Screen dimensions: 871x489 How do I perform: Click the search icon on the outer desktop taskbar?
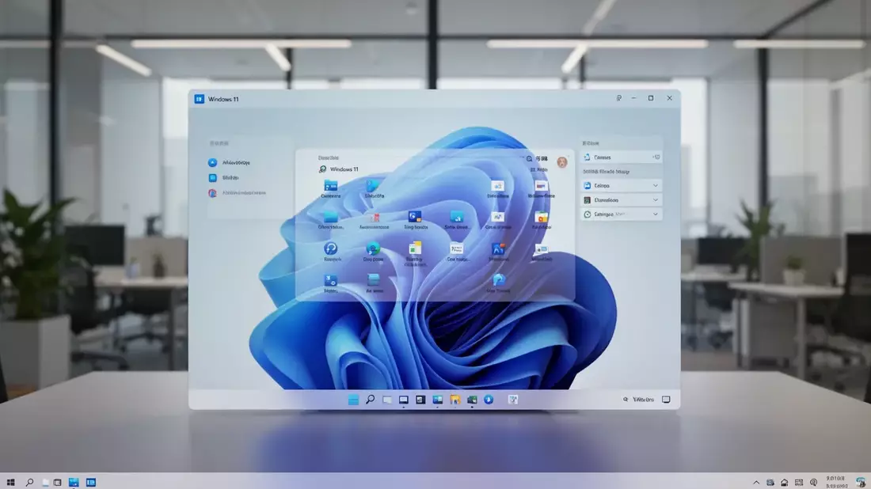tap(29, 483)
